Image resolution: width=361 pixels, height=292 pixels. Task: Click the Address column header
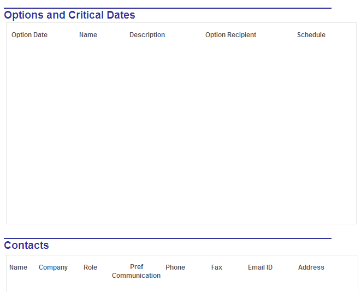(x=311, y=267)
